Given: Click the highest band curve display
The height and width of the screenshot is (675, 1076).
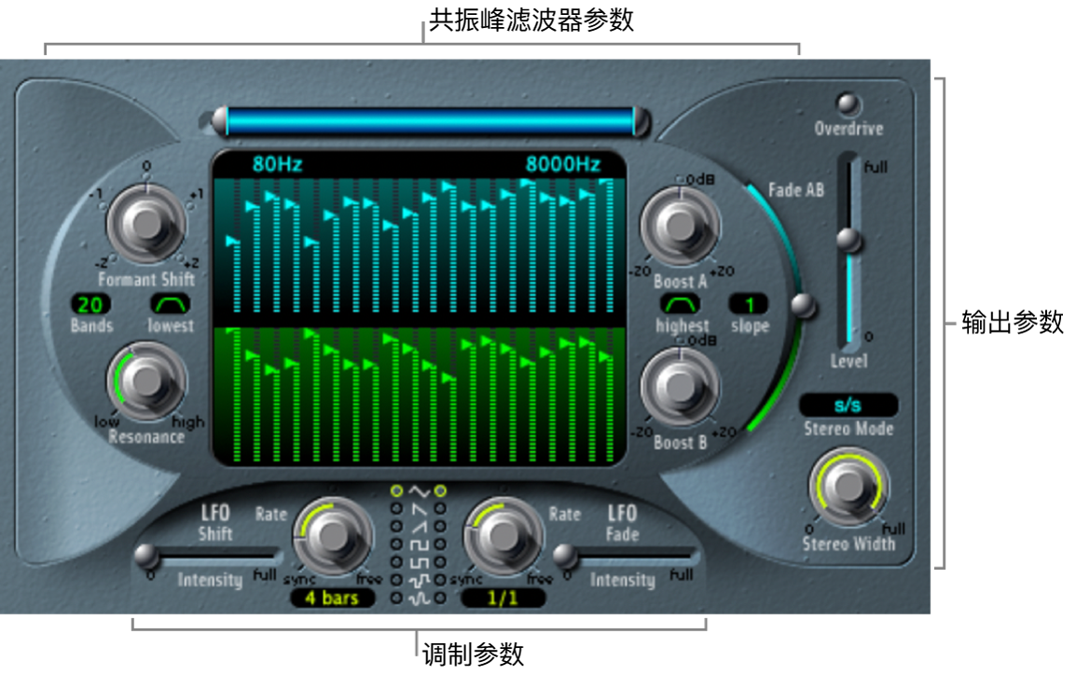Looking at the screenshot, I should [x=678, y=301].
